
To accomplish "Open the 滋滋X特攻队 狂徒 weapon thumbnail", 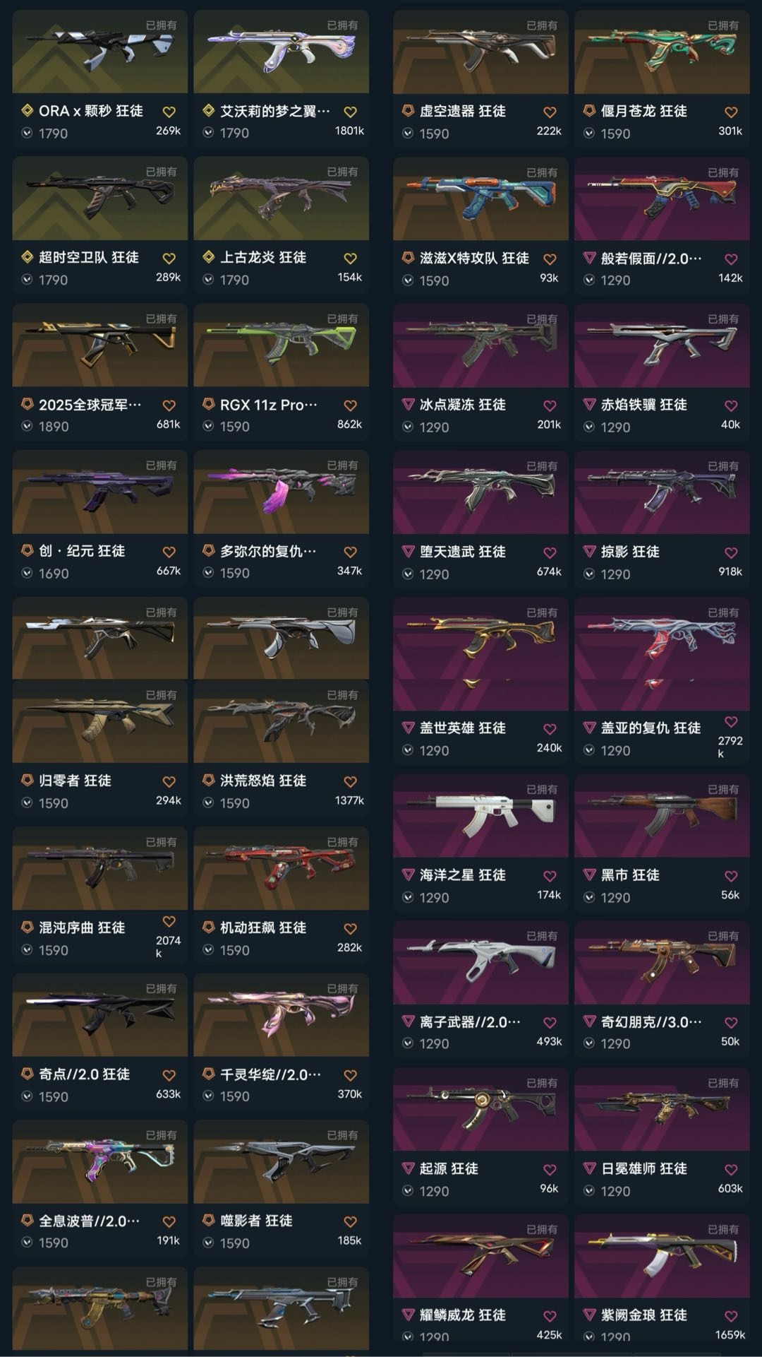I will point(480,198).
